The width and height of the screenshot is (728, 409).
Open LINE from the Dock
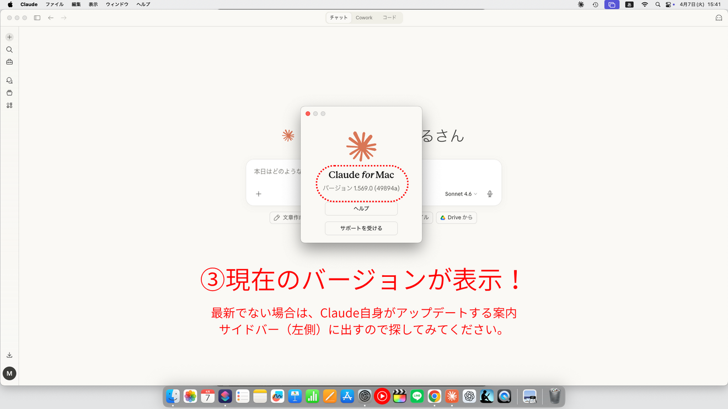click(x=417, y=396)
